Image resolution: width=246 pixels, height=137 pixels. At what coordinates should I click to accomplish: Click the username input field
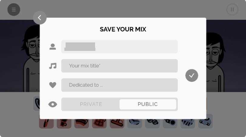click(119, 47)
